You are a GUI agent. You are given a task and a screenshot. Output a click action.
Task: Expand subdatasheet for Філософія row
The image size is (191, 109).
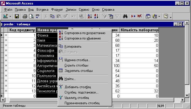(6, 50)
